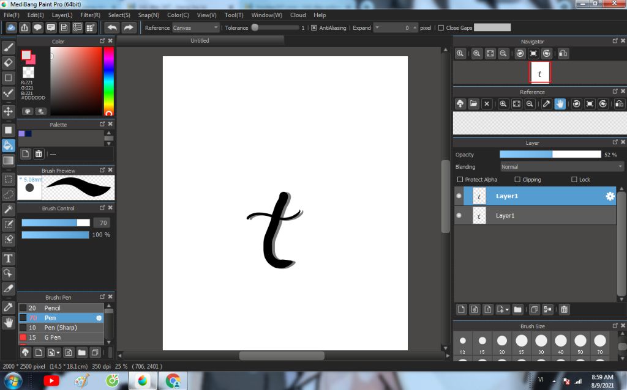Select the Gradient tool
The width and height of the screenshot is (627, 390).
[8, 161]
